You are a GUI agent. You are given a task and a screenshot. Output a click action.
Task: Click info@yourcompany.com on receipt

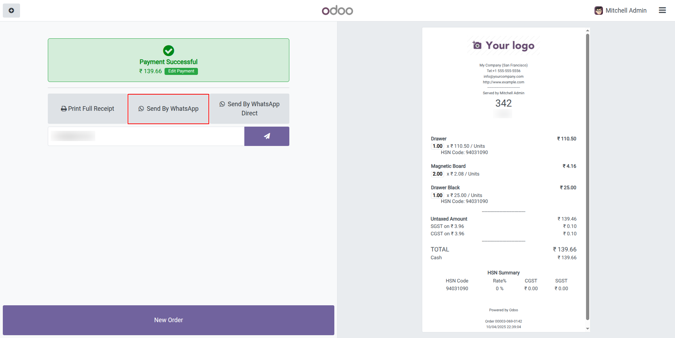tap(503, 76)
